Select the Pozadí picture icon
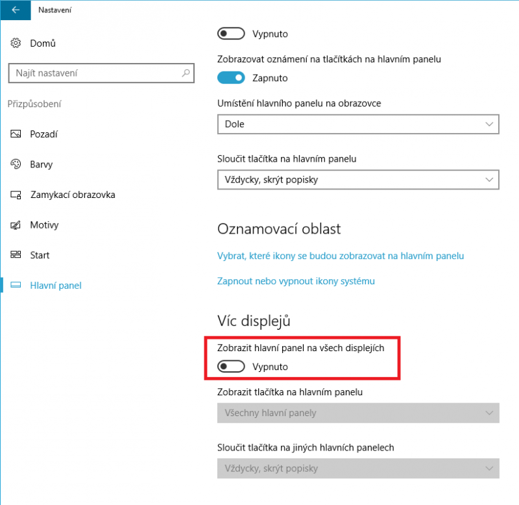The height and width of the screenshot is (505, 519). coord(16,134)
